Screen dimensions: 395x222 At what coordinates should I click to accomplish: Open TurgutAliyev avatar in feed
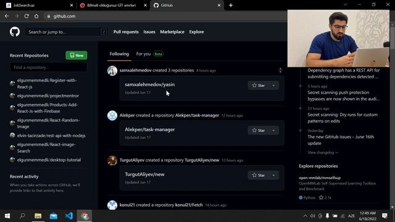pos(112,160)
